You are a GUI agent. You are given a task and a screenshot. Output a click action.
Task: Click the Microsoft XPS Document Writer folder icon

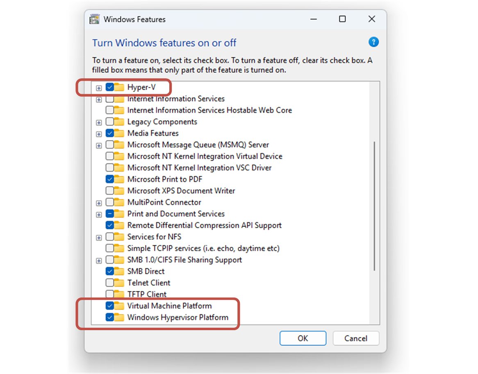119,191
